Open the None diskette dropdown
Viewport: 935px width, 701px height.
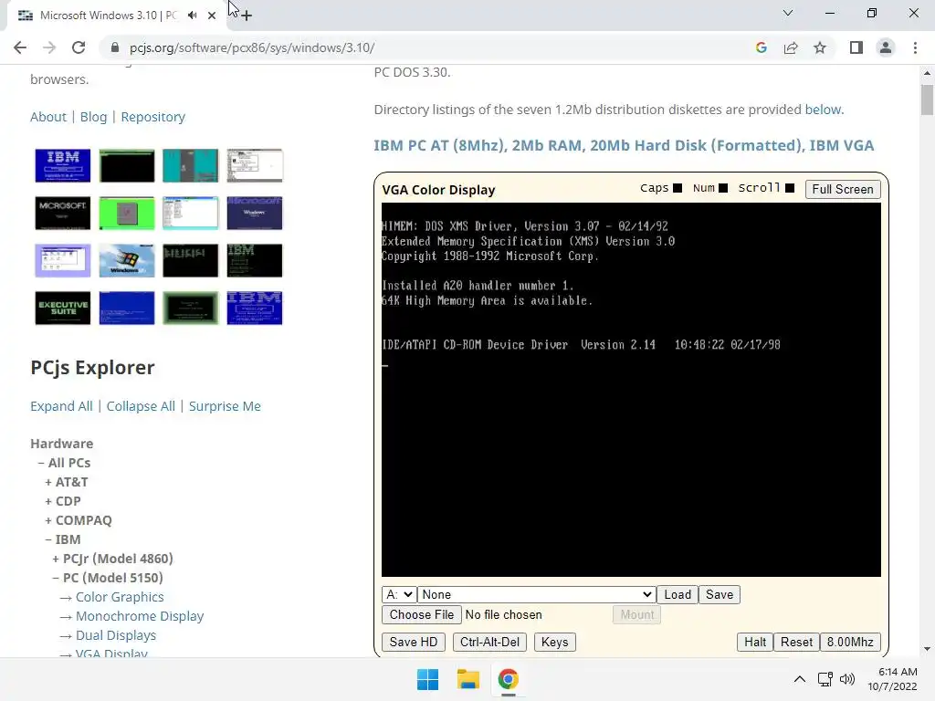pos(536,594)
